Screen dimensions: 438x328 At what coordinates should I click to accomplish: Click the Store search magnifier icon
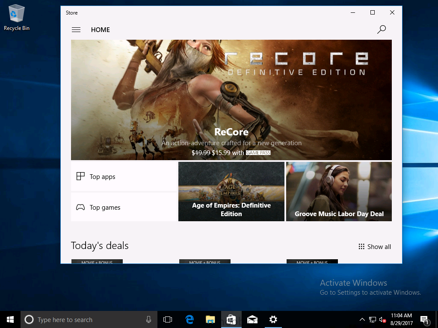click(x=381, y=29)
